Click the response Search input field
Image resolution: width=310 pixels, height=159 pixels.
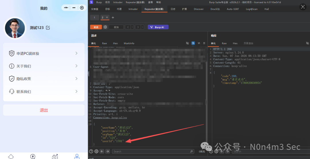(271, 152)
